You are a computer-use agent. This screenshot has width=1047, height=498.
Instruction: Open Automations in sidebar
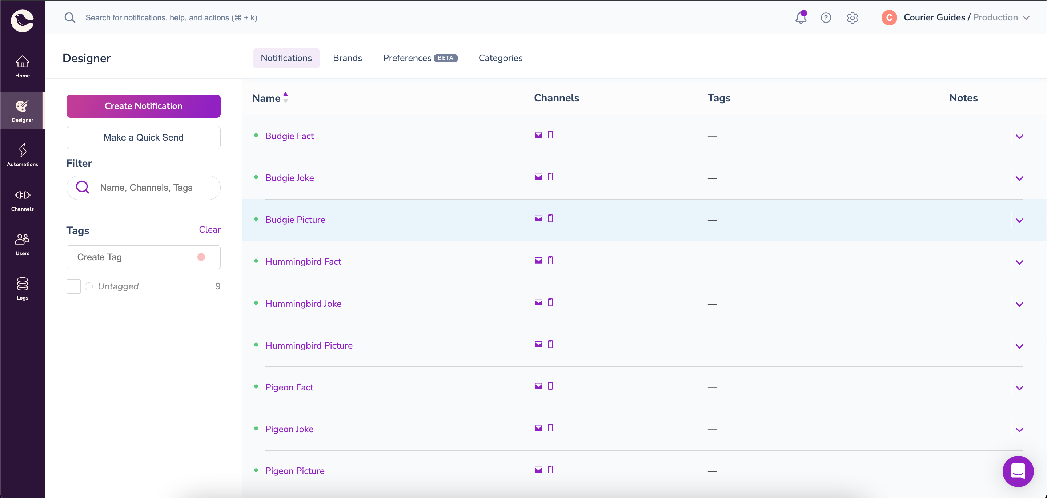click(x=22, y=155)
